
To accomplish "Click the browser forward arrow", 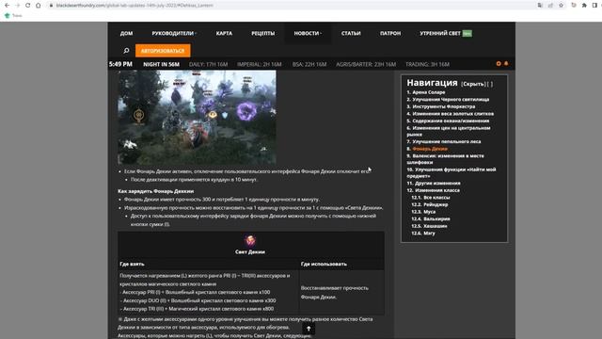I will point(17,6).
